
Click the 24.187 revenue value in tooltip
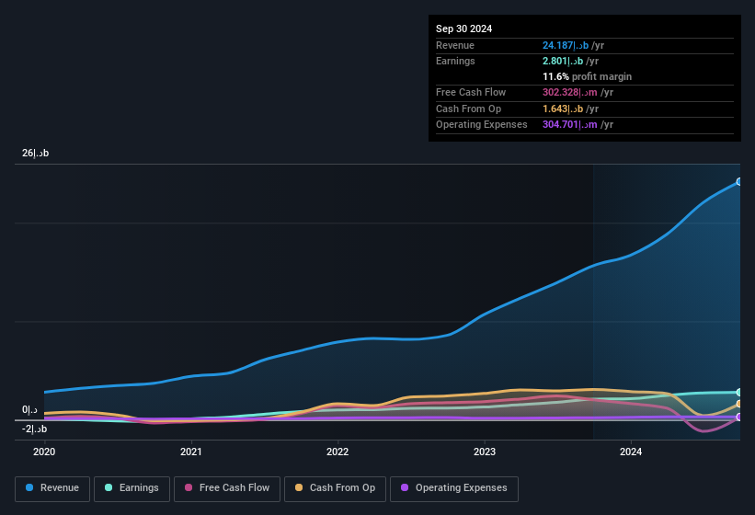[566, 45]
